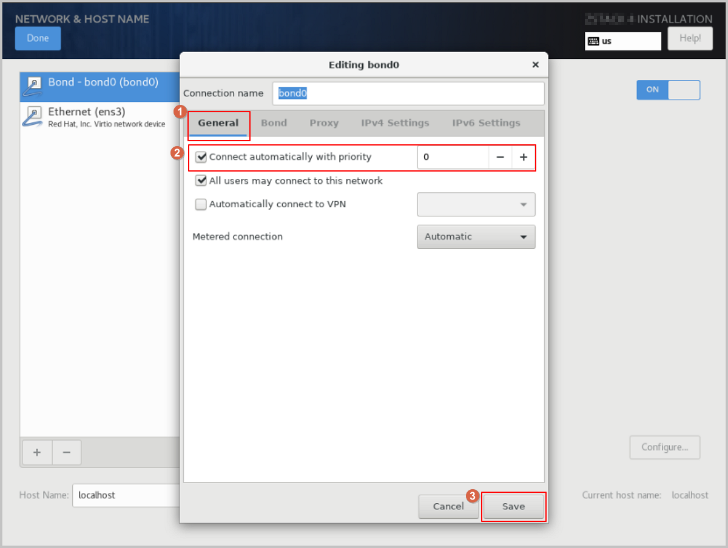This screenshot has width=728, height=548.
Task: Decrease priority with the minus stepper
Action: [x=500, y=158]
